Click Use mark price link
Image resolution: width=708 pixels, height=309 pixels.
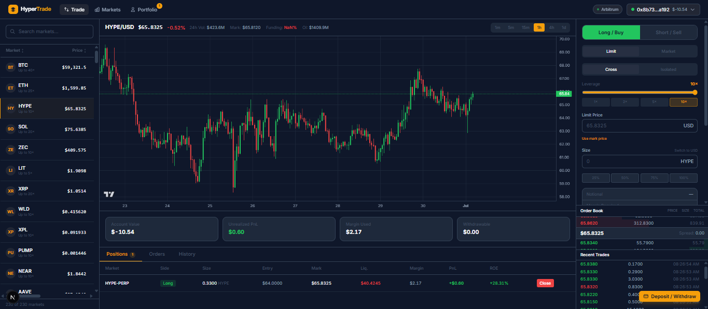pyautogui.click(x=594, y=138)
